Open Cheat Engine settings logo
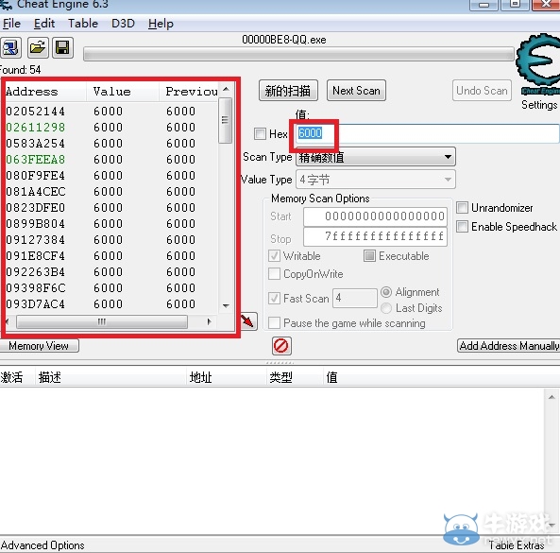The height and width of the screenshot is (553, 560). [x=538, y=64]
